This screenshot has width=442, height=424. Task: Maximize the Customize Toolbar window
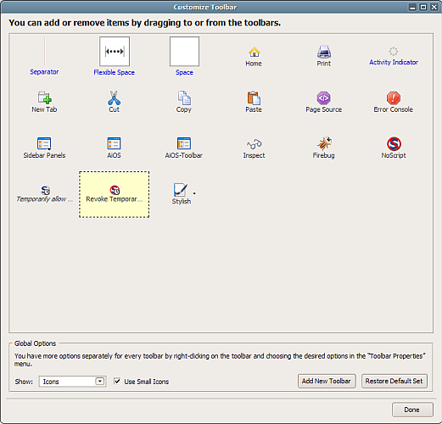tap(423, 7)
